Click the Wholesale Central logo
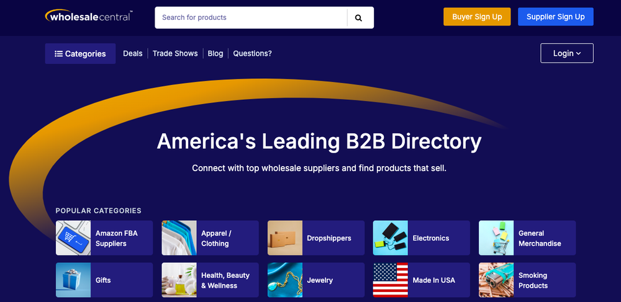The image size is (621, 302). click(x=89, y=17)
